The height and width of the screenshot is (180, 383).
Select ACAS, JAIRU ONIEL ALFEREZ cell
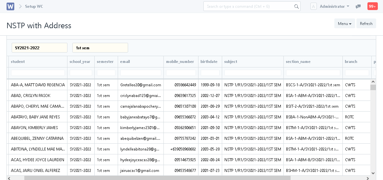(38, 171)
